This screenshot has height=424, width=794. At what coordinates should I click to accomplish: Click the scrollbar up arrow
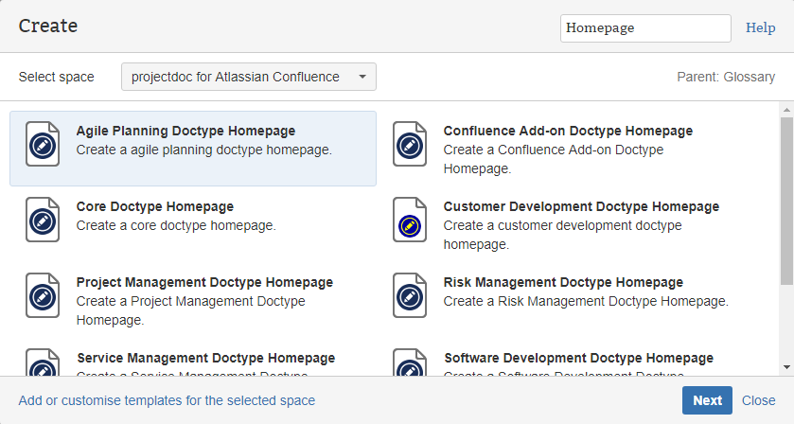point(786,110)
